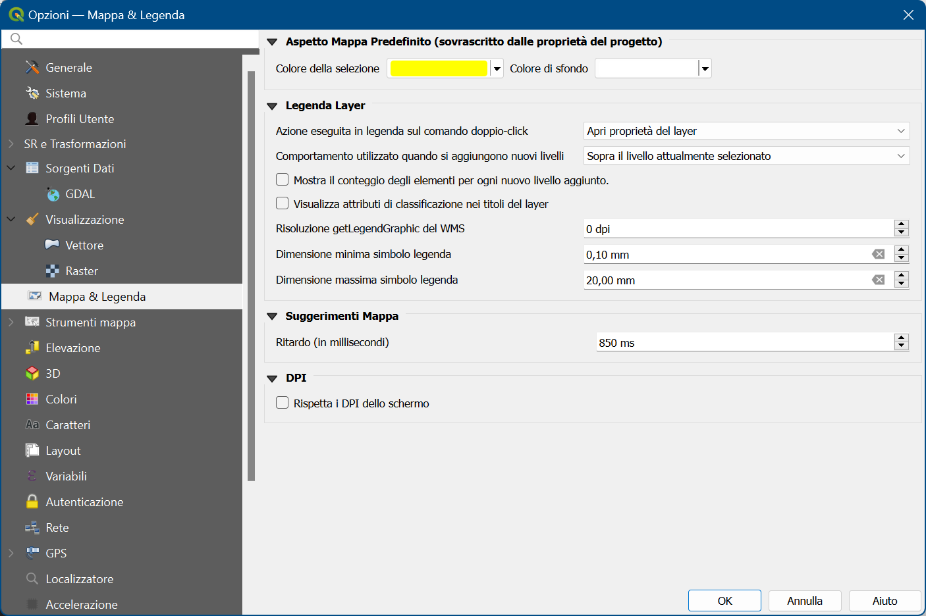Viewport: 926px width, 616px height.
Task: Click the Aiuto button
Action: tap(885, 600)
